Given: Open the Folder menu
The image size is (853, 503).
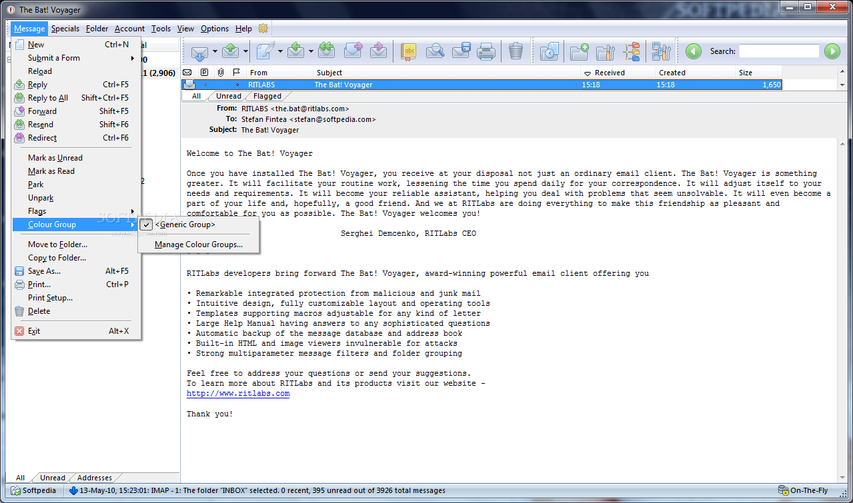Looking at the screenshot, I should pyautogui.click(x=97, y=29).
